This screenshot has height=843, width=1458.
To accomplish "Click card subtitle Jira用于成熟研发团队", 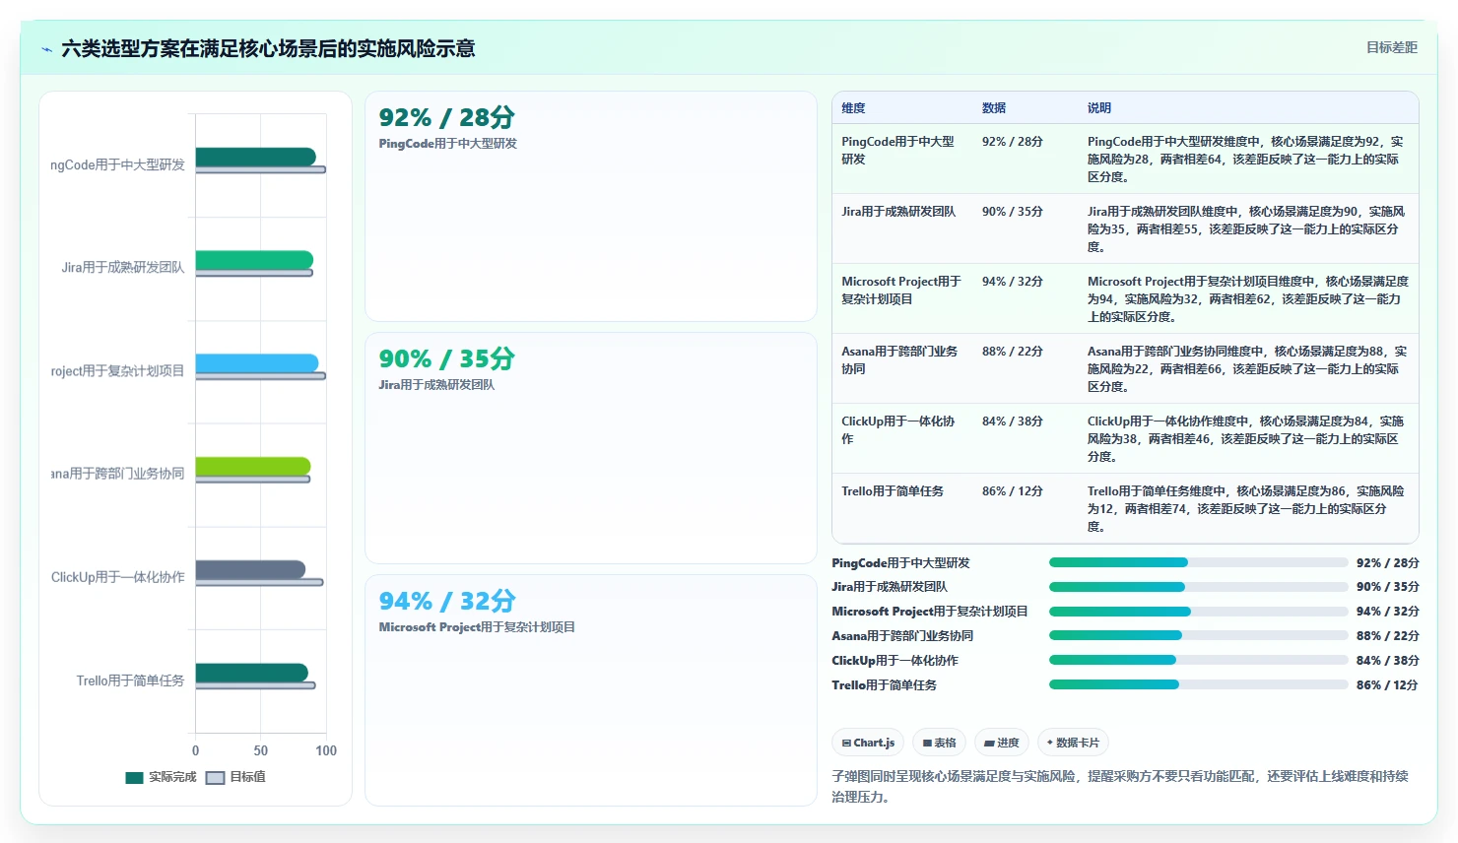I will tap(436, 385).
